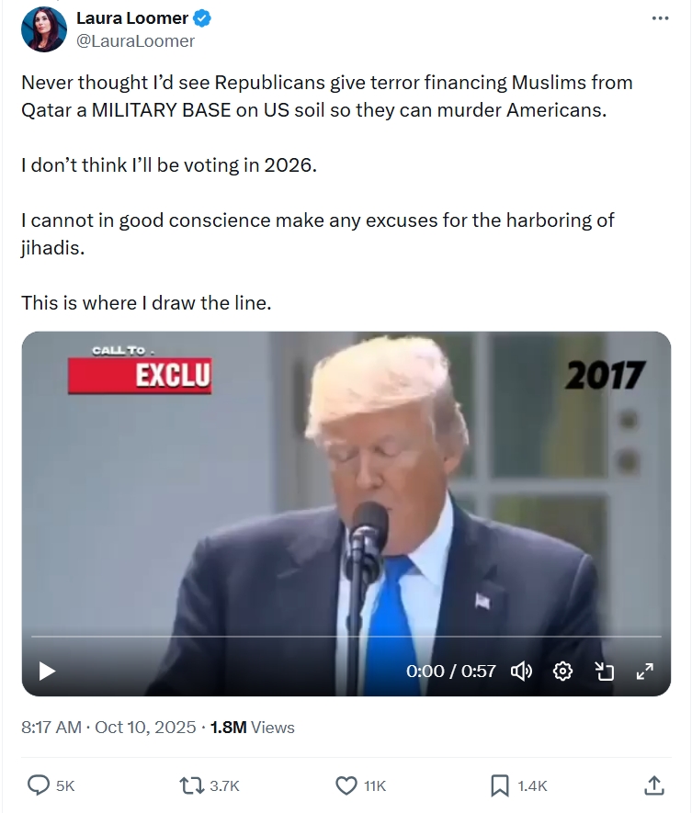Screen dimensions: 692x813
Task: Repost using the retweet arrows icon
Action: (191, 785)
